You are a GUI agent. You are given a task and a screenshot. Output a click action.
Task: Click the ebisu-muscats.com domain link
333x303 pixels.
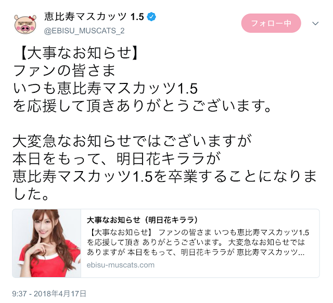pos(120,265)
